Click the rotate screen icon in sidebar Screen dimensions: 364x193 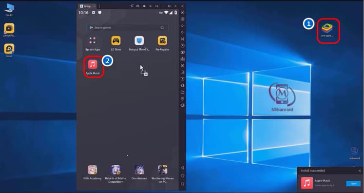(182, 105)
